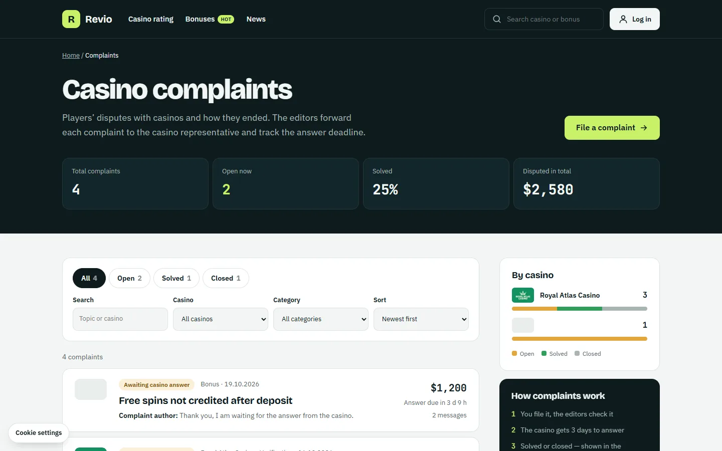Viewport: 722px width, 451px height.
Task: Click the Total complaints stat card
Action: coord(135,183)
